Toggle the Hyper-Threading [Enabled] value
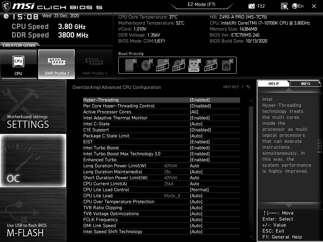The height and width of the screenshot is (242, 323). (200, 100)
